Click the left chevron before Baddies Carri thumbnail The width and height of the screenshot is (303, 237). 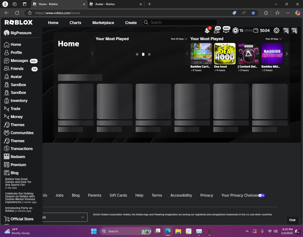click(187, 54)
